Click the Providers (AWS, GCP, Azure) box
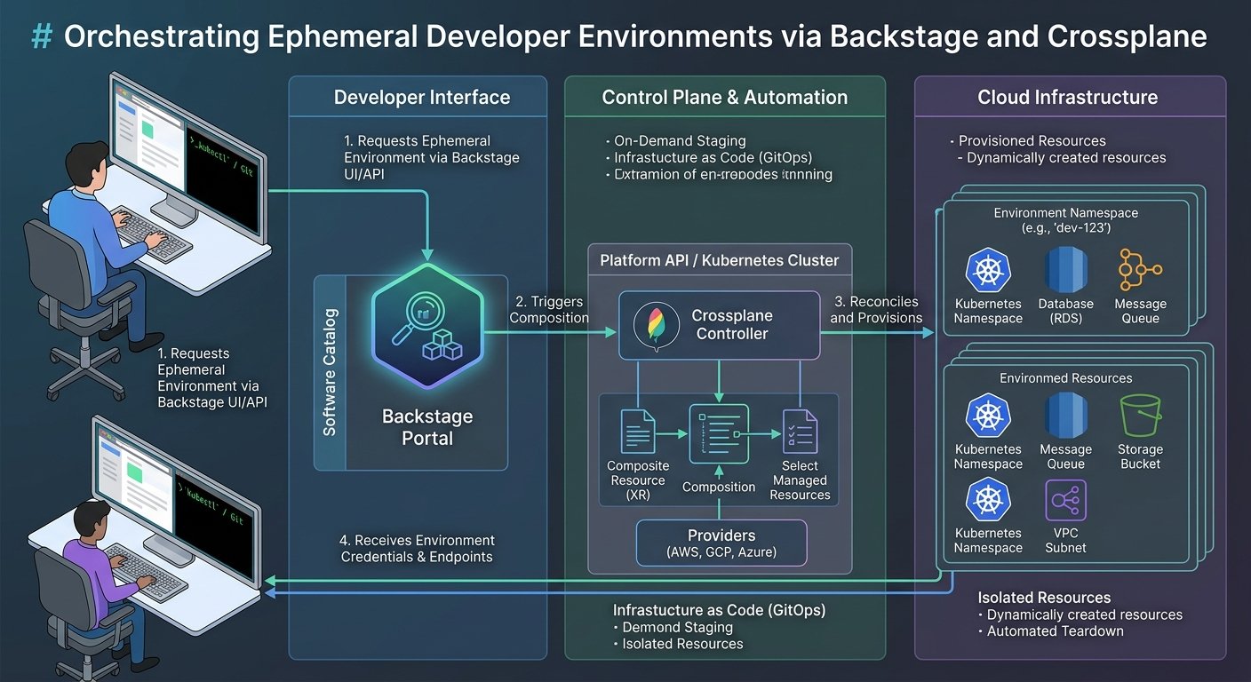 pyautogui.click(x=721, y=543)
